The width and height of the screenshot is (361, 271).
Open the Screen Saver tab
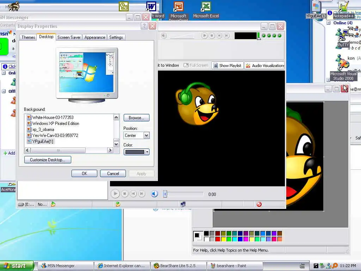point(69,37)
